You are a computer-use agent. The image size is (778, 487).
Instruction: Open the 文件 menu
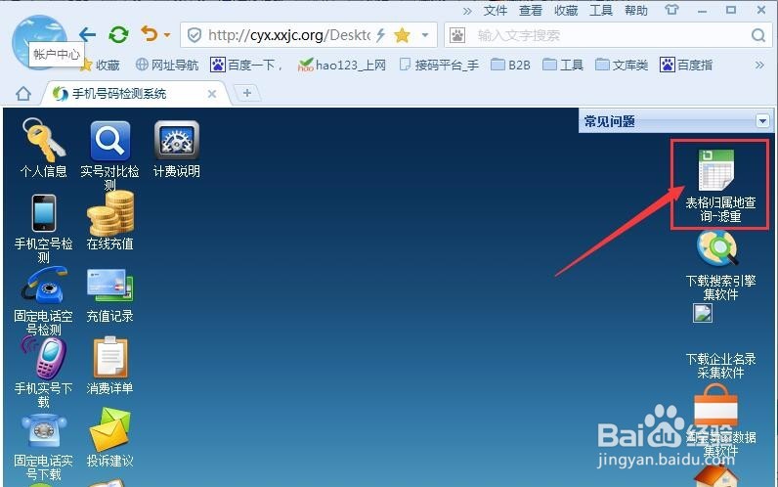click(x=496, y=11)
